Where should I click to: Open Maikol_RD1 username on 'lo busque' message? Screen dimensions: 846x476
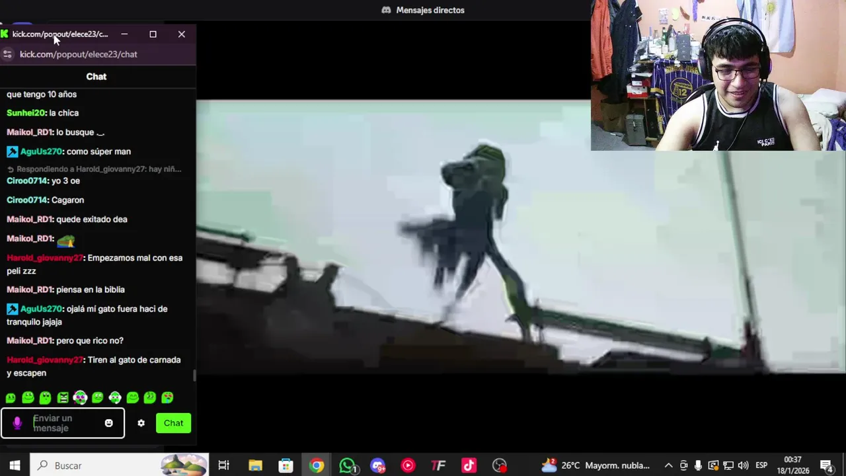30,132
